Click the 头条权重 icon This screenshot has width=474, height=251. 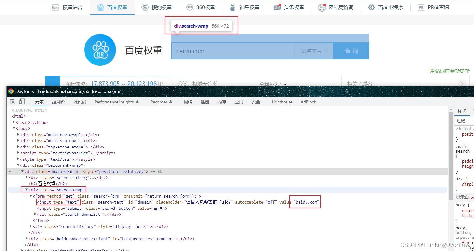point(277,8)
